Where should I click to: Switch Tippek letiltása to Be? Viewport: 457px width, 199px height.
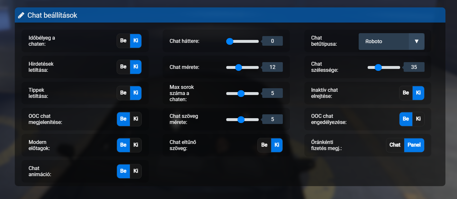point(123,93)
